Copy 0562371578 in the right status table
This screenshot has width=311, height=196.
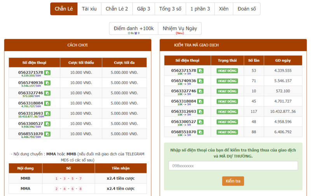pyautogui.click(x=200, y=70)
